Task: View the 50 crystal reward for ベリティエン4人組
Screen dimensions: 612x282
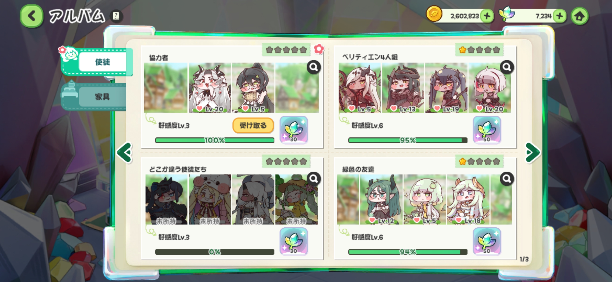Action: click(x=487, y=130)
